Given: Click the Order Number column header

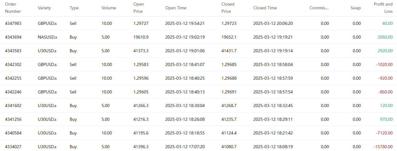Looking at the screenshot, I should tap(13, 8).
